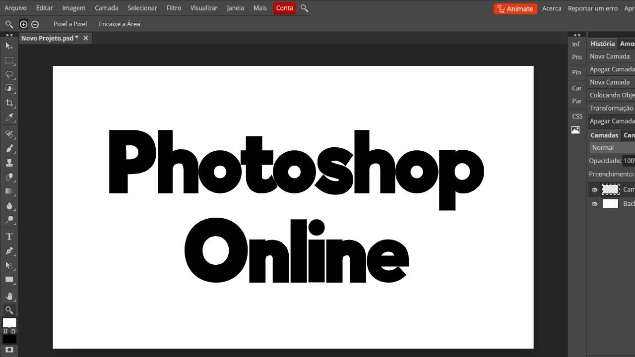635x357 pixels.
Task: Select the Eraser tool
Action: click(x=9, y=177)
